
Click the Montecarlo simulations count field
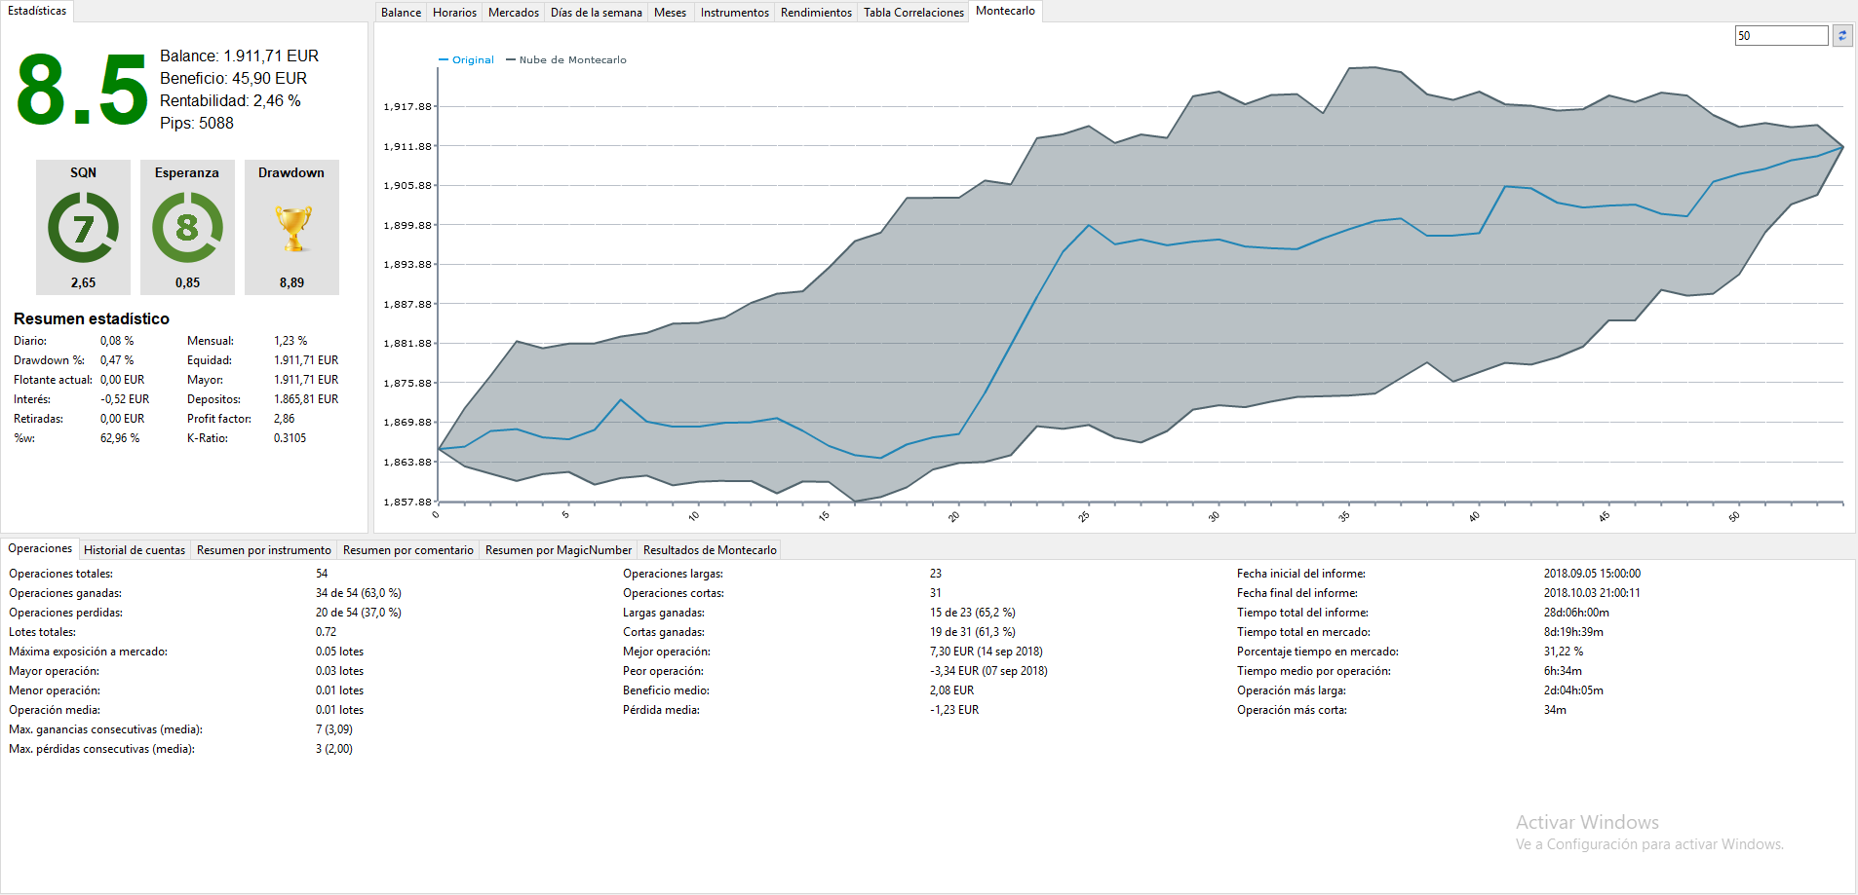(1780, 36)
